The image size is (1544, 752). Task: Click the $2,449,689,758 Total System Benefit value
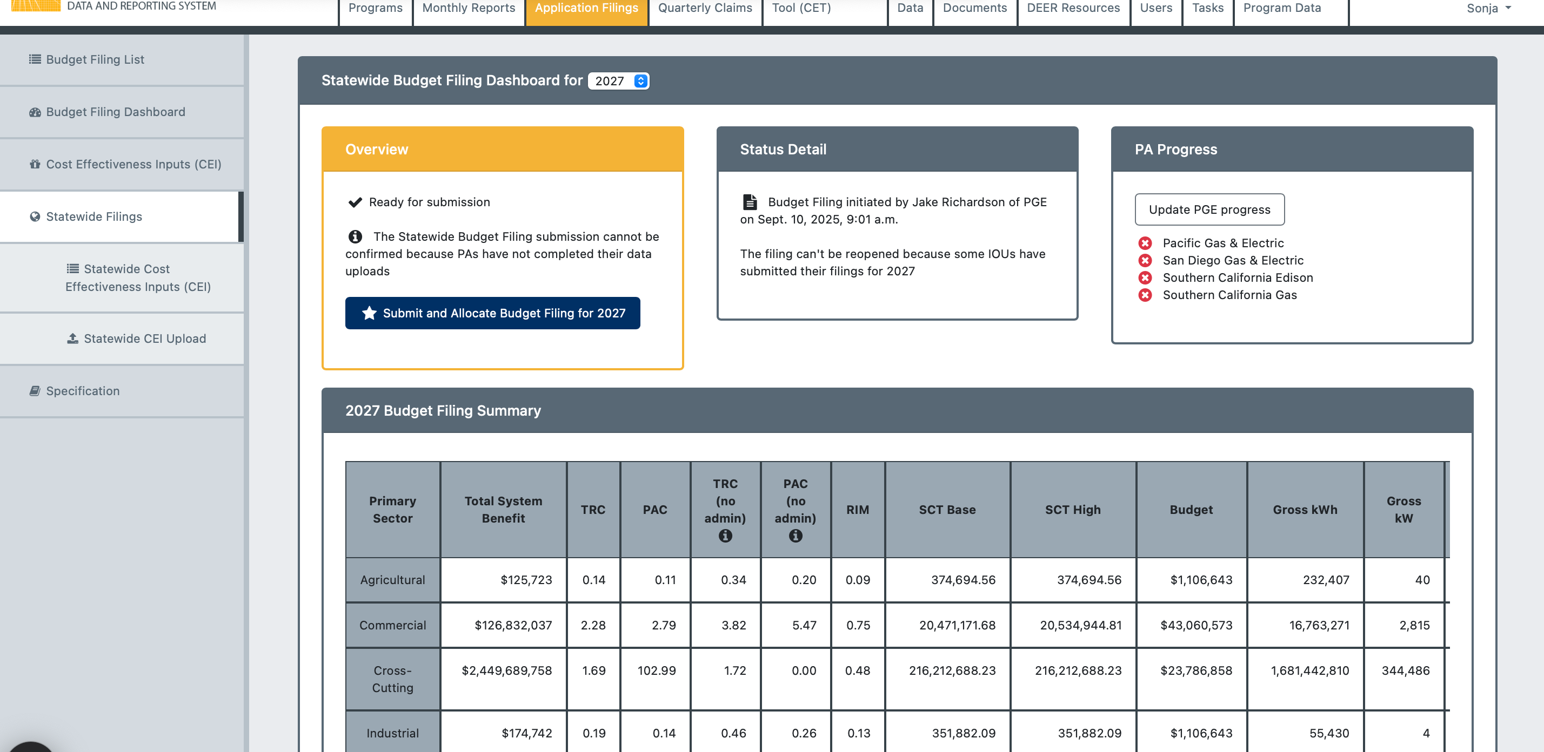pos(506,671)
